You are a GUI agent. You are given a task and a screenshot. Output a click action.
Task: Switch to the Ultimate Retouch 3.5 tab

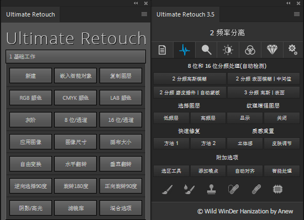[x=185, y=14]
